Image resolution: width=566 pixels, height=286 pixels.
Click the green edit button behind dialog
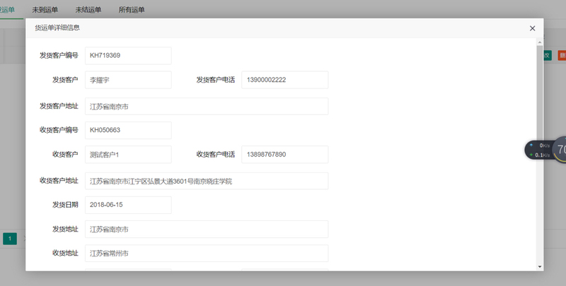point(548,55)
